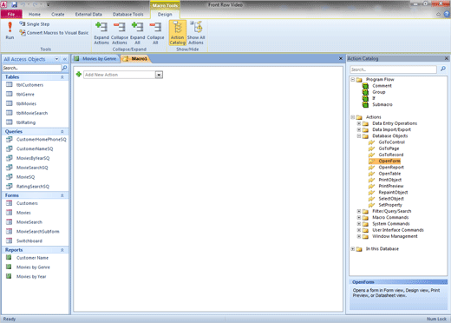This screenshot has width=451, height=323.
Task: Expand the Filter/Query/Search folder
Action: point(359,211)
